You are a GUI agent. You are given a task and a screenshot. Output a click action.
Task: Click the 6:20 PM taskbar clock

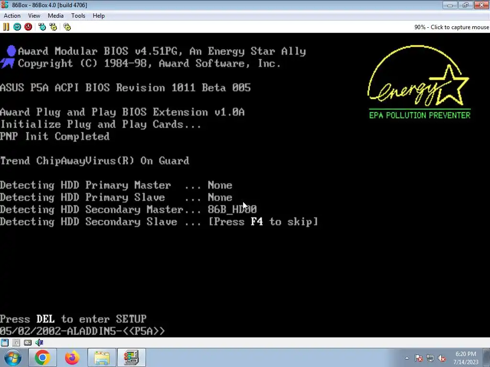466,358
